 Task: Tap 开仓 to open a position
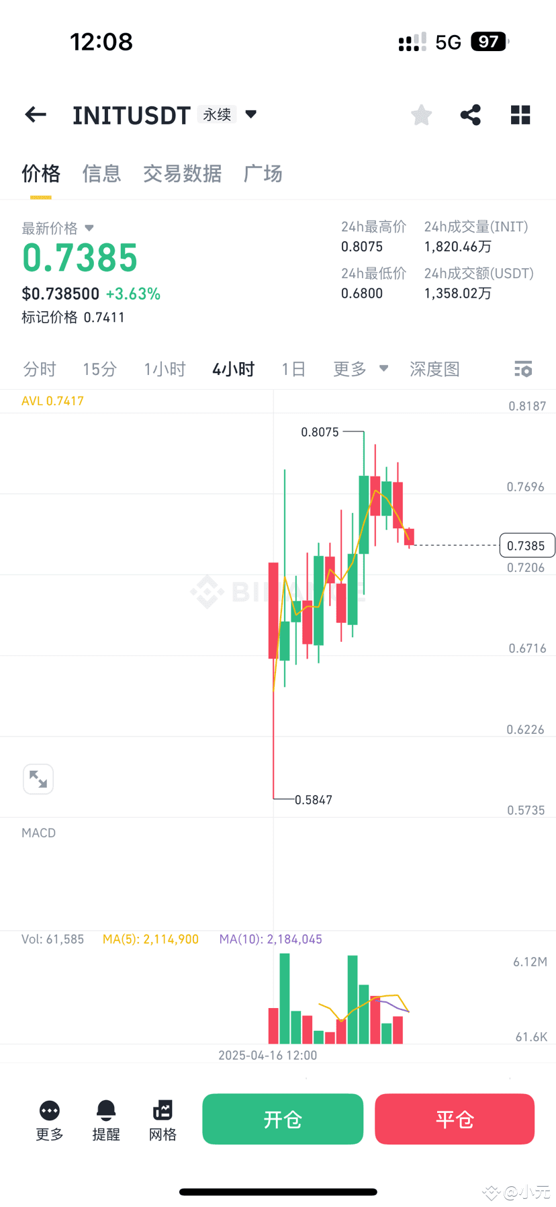(282, 1119)
